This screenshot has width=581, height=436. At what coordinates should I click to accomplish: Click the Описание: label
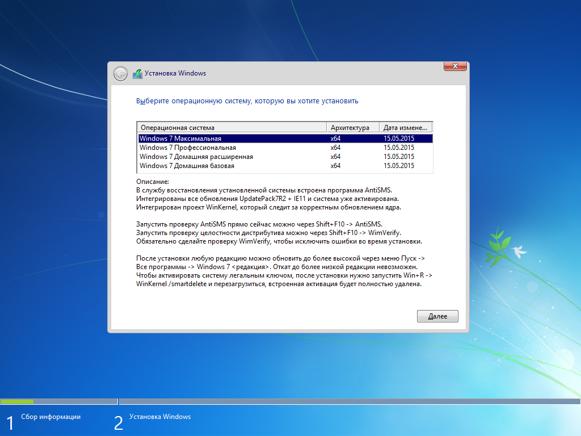[152, 182]
